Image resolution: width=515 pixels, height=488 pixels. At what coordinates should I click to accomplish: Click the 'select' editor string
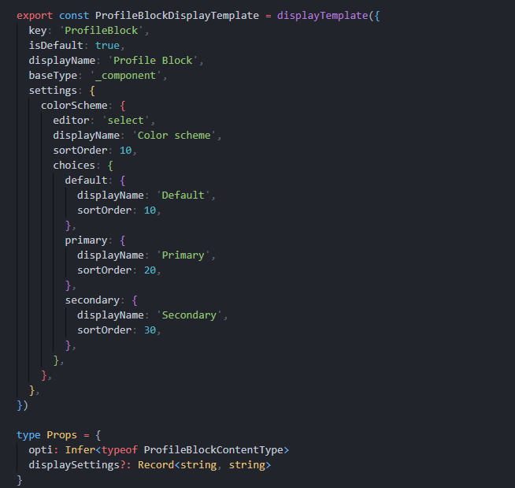(x=125, y=121)
